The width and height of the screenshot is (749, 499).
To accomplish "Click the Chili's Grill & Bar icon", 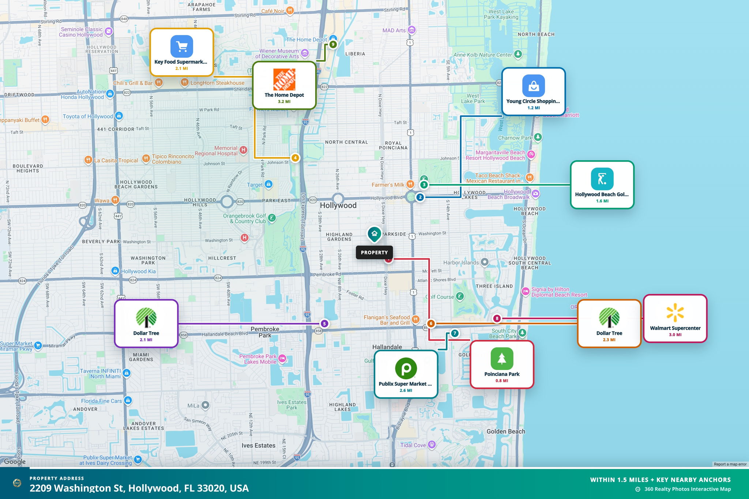I will 158,83.
